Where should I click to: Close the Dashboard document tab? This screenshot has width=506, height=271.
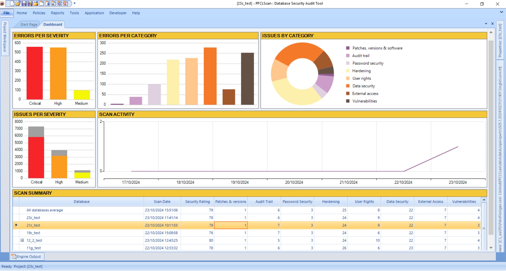click(x=493, y=24)
